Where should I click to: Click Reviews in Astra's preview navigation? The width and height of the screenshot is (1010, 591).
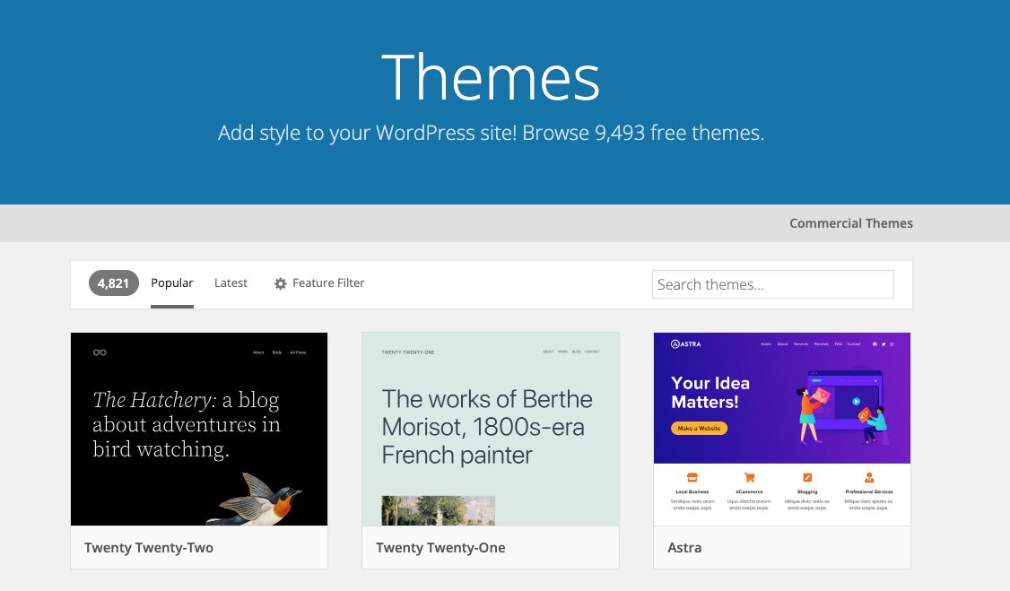click(x=822, y=343)
